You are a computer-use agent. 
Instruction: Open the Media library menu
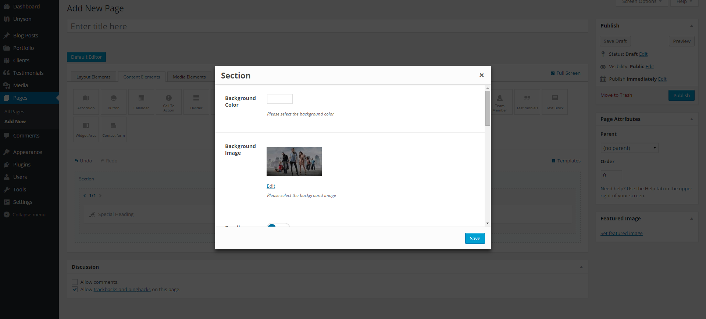[29, 85]
